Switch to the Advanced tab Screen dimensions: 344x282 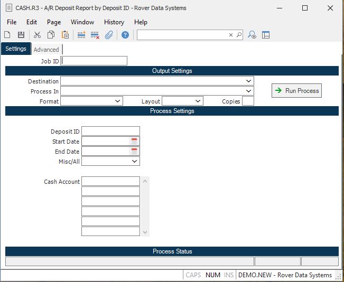coord(47,50)
